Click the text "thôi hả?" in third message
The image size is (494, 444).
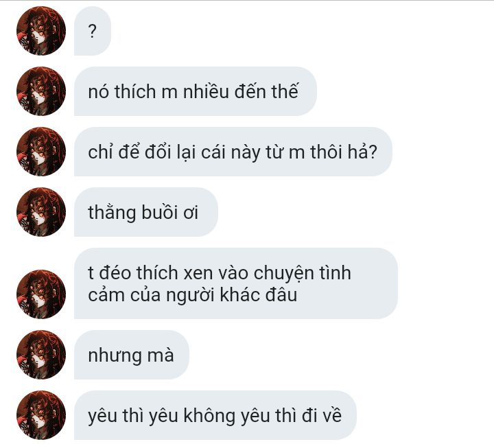(344, 152)
